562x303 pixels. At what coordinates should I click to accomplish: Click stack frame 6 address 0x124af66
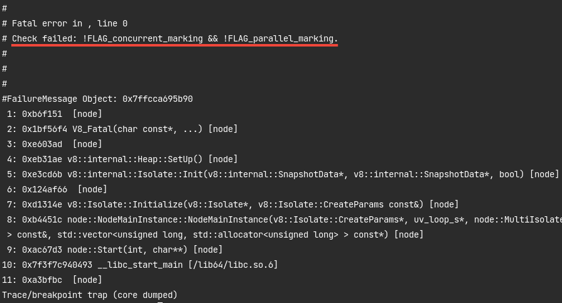pos(45,189)
